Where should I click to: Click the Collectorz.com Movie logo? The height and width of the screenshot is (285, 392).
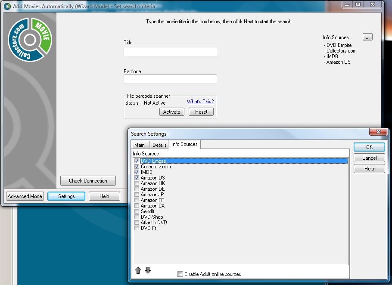pos(30,40)
